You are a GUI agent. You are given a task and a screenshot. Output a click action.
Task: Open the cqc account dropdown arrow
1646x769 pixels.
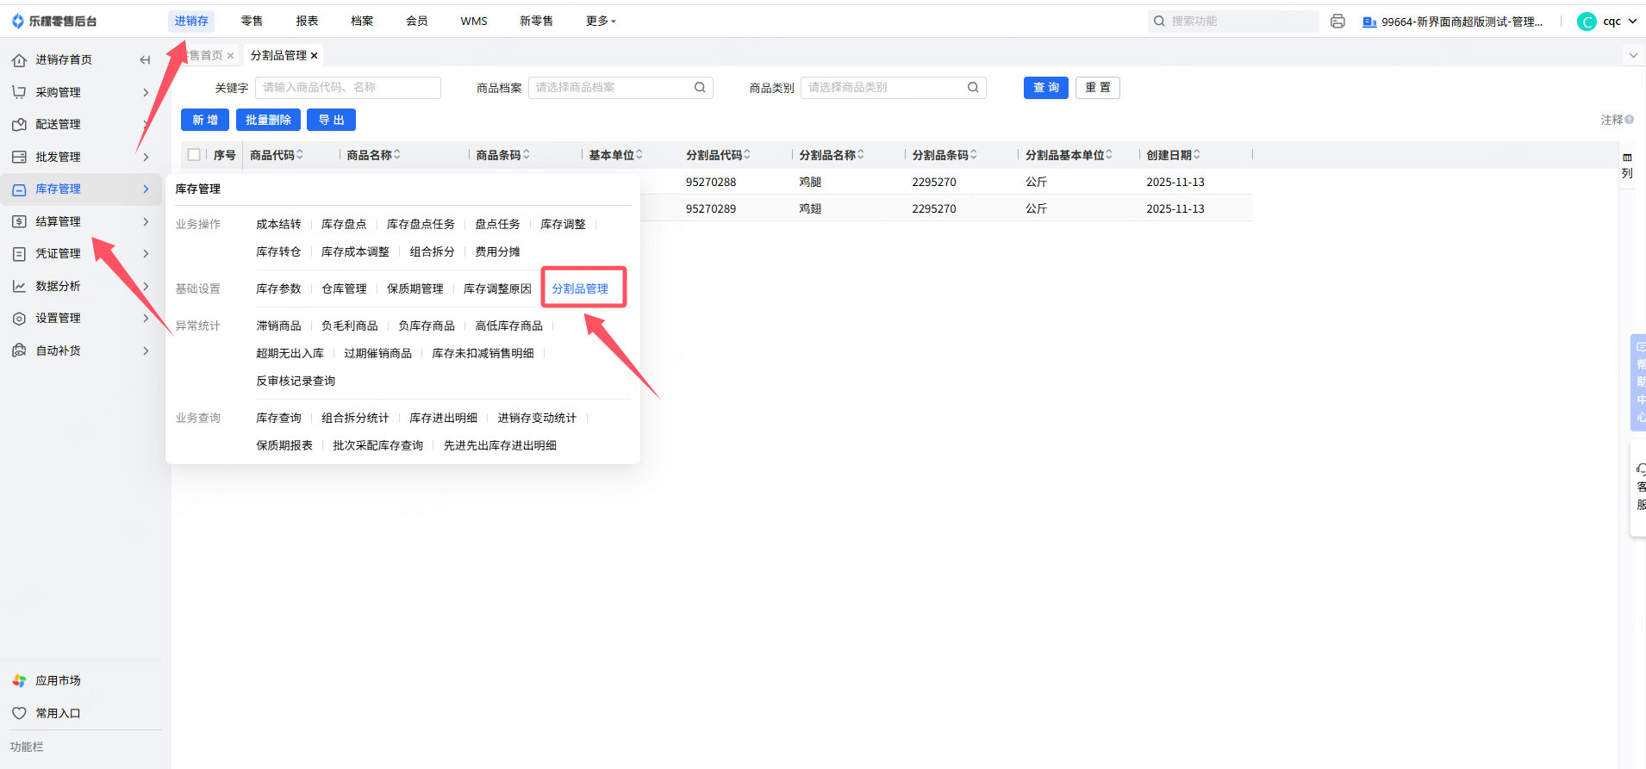[x=1632, y=22]
